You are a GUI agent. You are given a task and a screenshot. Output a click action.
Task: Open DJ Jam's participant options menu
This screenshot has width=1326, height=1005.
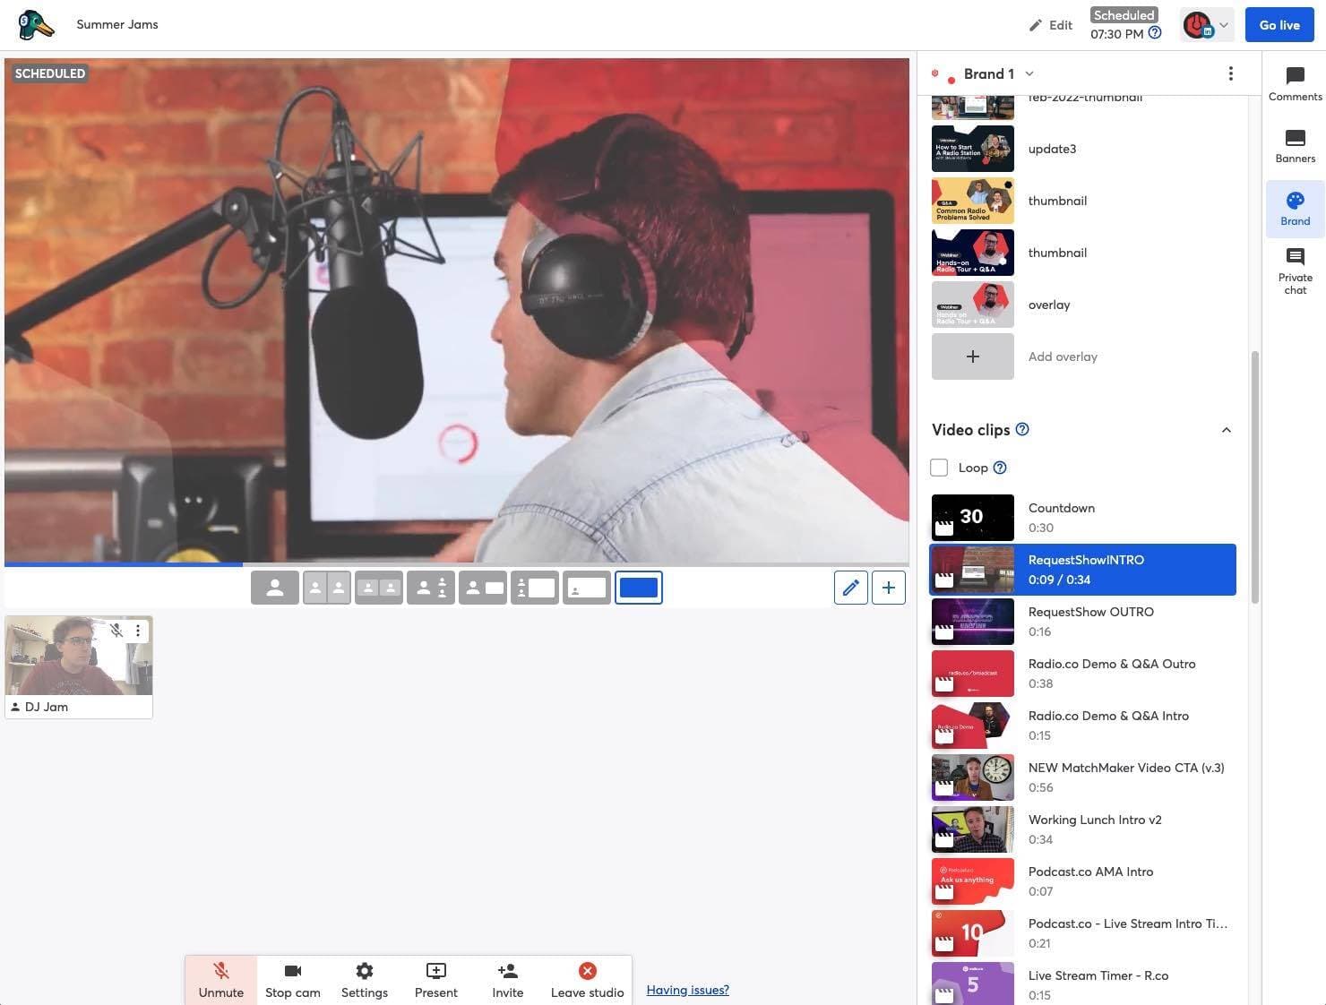tap(138, 631)
